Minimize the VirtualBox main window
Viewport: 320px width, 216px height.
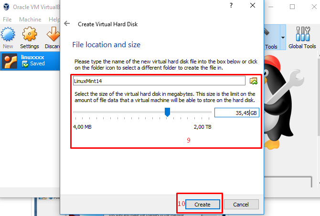pos(271,7)
